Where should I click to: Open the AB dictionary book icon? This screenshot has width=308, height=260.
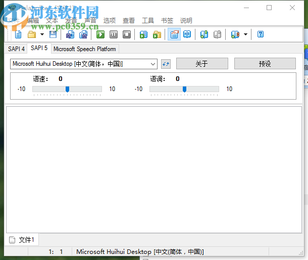coord(187,34)
